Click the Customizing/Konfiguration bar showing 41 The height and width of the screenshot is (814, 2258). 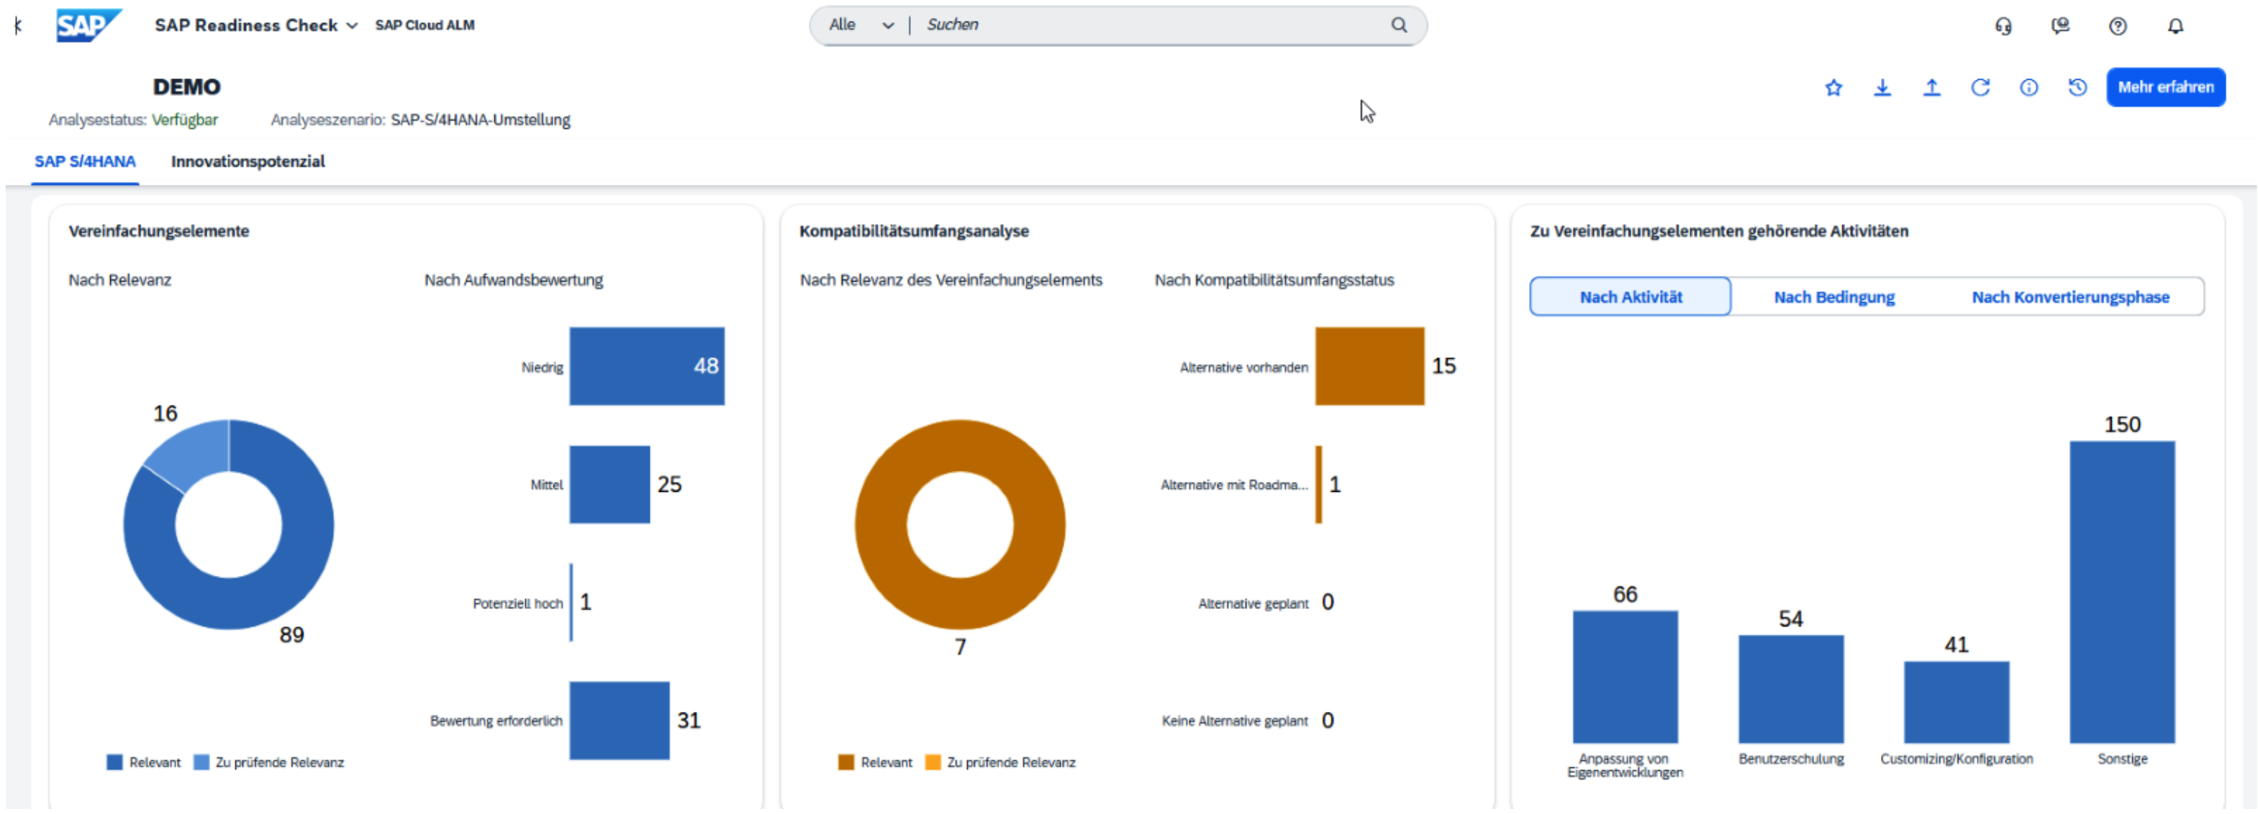(1957, 703)
